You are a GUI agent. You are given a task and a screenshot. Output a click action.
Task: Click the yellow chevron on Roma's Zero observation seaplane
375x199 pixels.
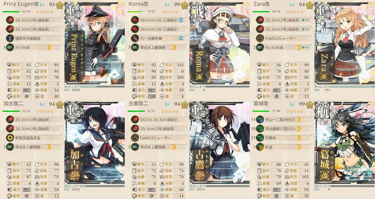pyautogui.click(x=174, y=48)
